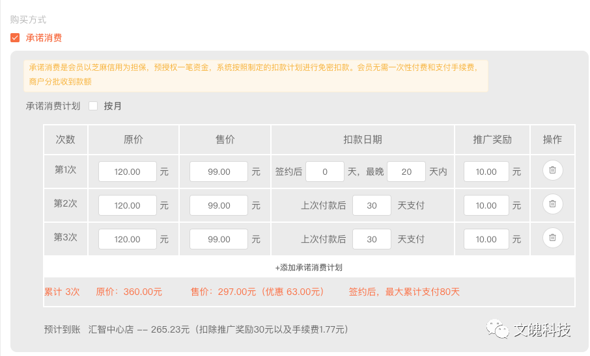The width and height of the screenshot is (590, 356).
Task: Select the 第1次 row label
Action: pyautogui.click(x=66, y=170)
